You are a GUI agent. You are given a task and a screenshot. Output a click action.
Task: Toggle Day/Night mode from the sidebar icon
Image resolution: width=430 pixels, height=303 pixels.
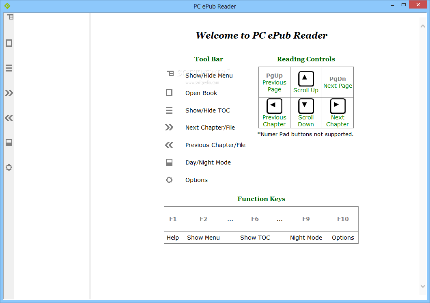pyautogui.click(x=9, y=143)
